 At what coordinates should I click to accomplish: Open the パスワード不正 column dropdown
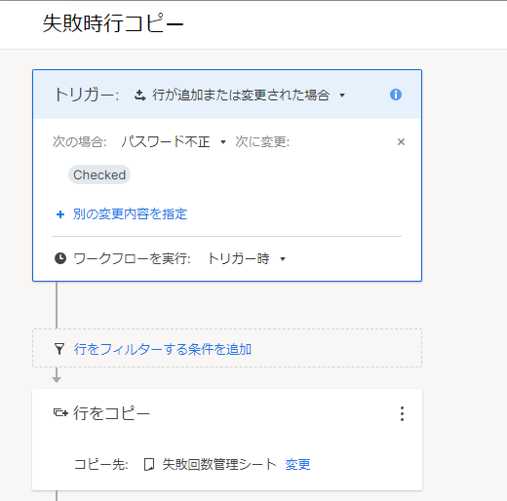tap(223, 142)
